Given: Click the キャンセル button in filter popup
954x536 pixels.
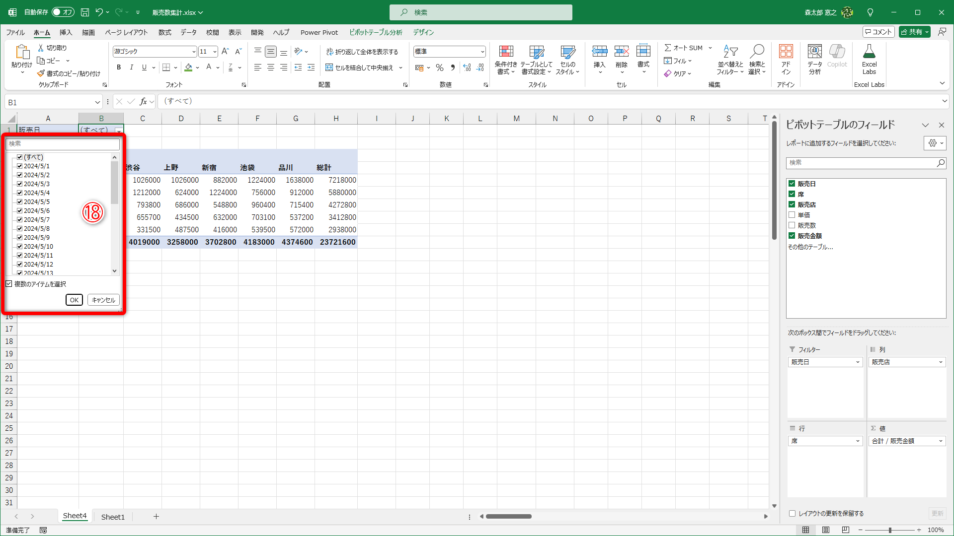Looking at the screenshot, I should click(x=103, y=300).
